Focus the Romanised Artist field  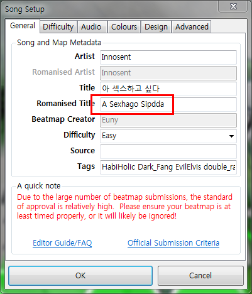(x=168, y=73)
